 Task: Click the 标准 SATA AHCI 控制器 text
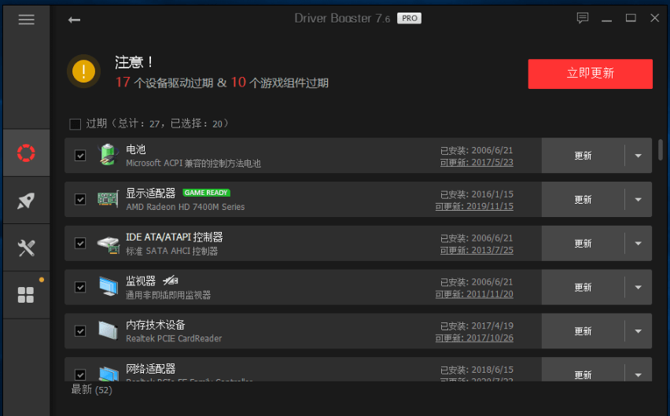click(x=171, y=251)
